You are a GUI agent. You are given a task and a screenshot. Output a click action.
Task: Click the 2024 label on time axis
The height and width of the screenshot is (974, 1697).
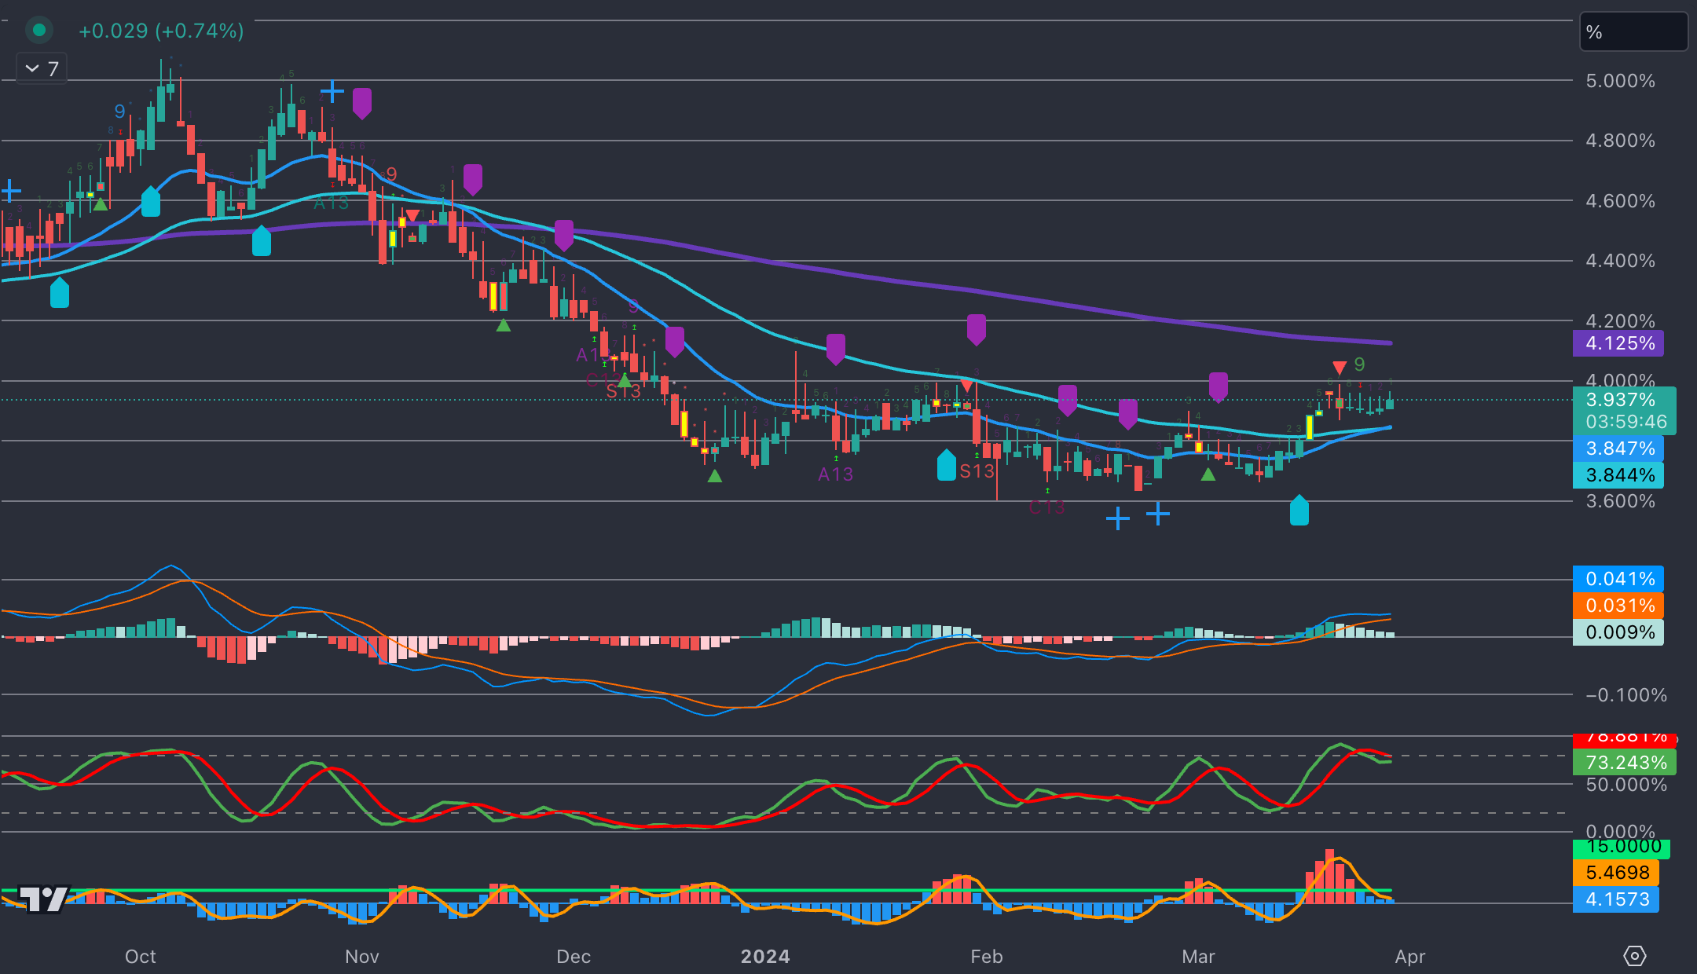[765, 957]
